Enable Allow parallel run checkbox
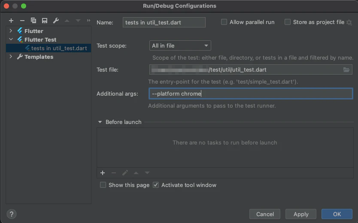This screenshot has height=223, width=358. (224, 22)
